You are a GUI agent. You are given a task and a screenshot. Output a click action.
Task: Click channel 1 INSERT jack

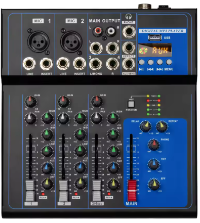click(46, 64)
